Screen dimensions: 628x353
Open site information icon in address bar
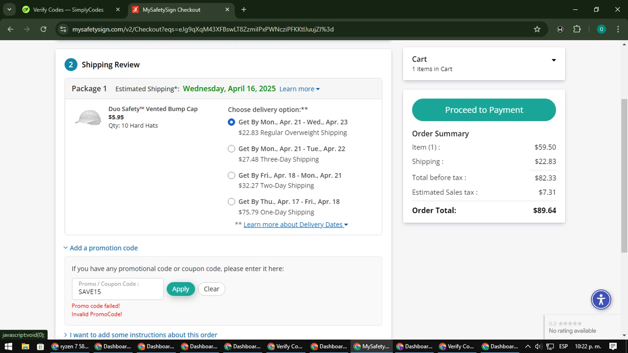coord(63,29)
